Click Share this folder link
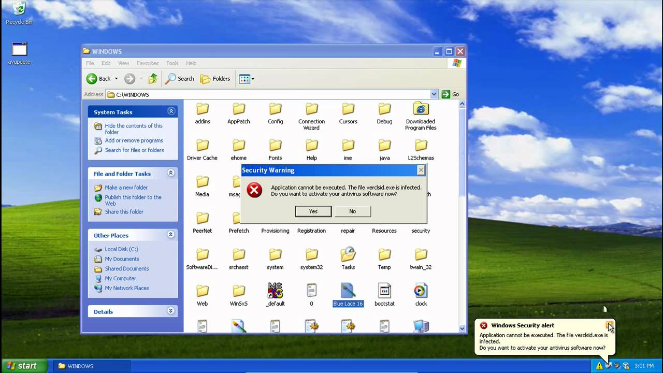This screenshot has width=663, height=373. [124, 212]
